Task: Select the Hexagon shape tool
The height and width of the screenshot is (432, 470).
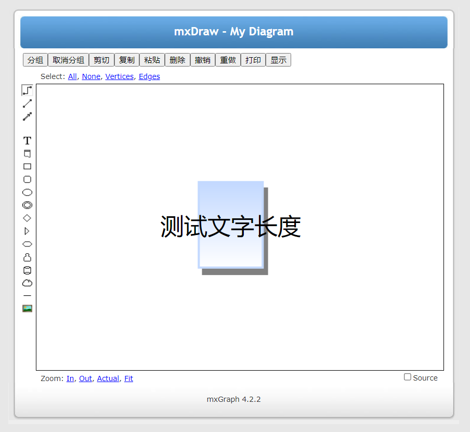Action: tap(27, 244)
